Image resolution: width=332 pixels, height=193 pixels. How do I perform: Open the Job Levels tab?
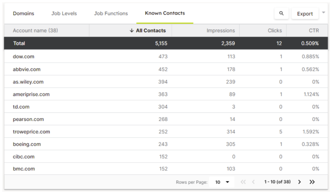pos(64,14)
